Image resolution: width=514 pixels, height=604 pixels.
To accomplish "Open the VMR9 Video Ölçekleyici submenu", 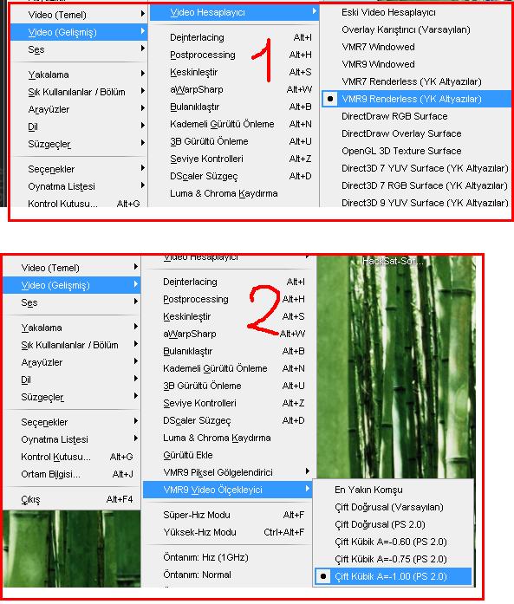I will (x=227, y=490).
